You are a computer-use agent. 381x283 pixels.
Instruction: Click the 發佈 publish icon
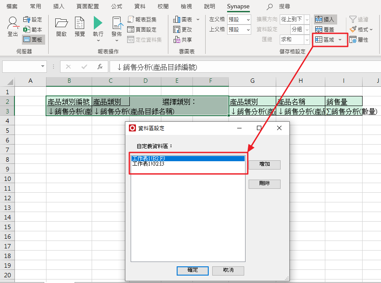click(117, 24)
